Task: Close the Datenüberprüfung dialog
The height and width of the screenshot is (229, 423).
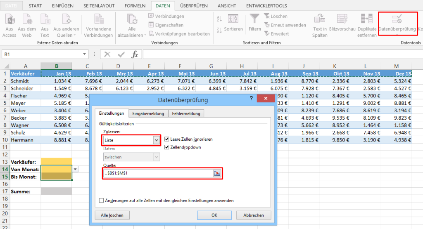Action: point(266,98)
